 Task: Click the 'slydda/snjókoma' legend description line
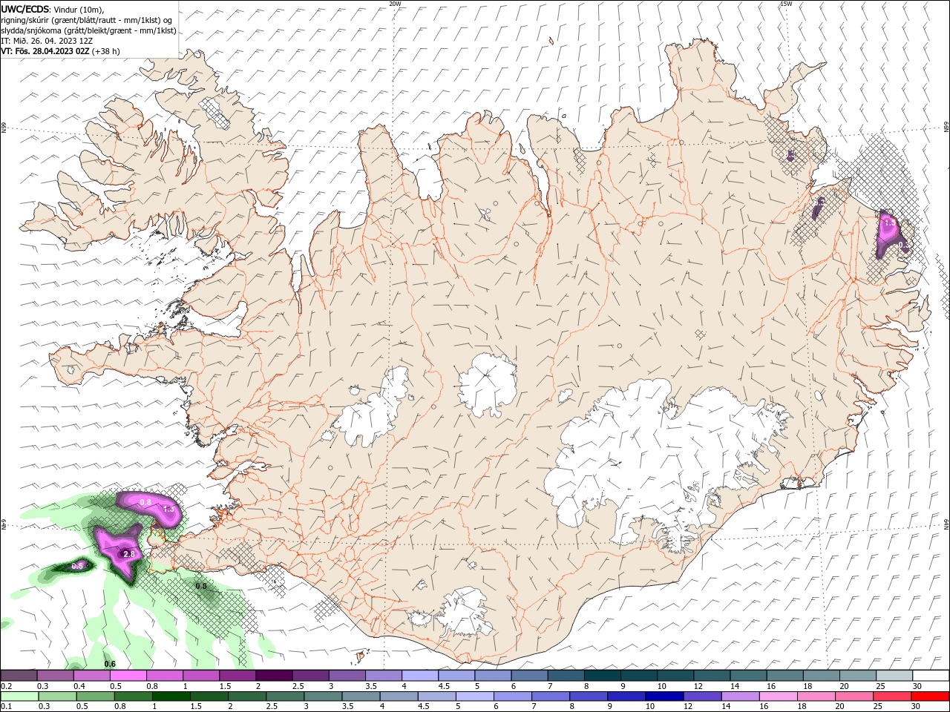click(88, 30)
